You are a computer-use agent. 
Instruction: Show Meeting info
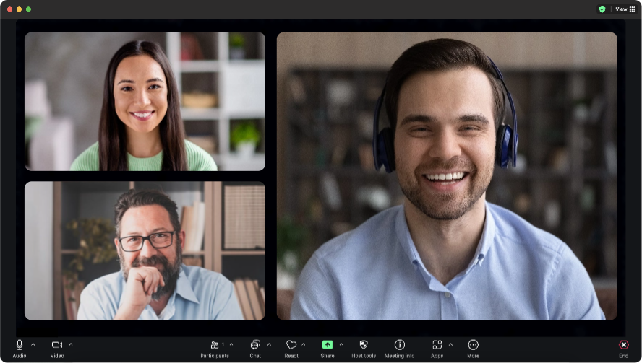400,345
